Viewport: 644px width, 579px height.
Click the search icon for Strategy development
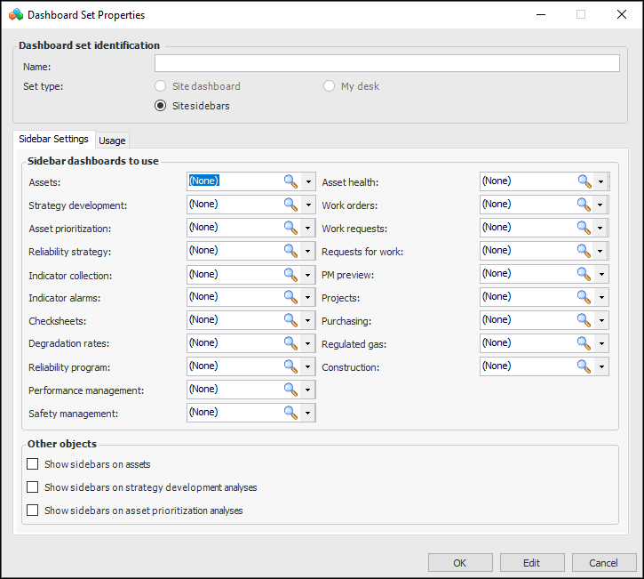[290, 204]
